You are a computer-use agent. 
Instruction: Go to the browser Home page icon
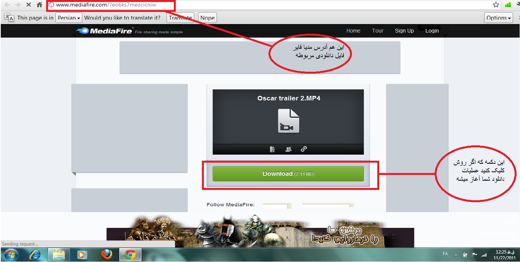click(39, 5)
